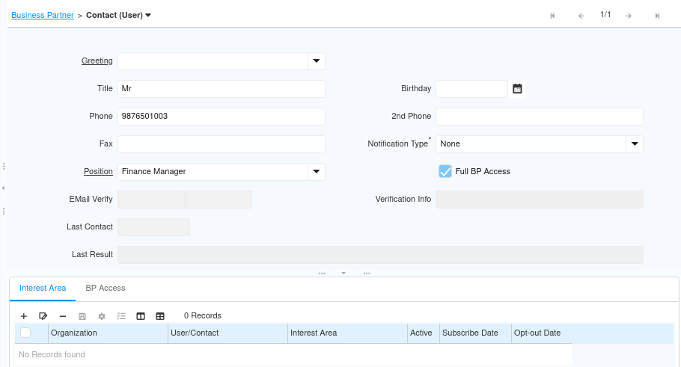681x367 pixels.
Task: Click the 1/1 record counter
Action: (x=605, y=15)
